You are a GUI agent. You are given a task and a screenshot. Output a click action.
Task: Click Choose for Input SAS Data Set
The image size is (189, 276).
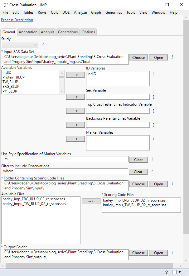click(138, 57)
